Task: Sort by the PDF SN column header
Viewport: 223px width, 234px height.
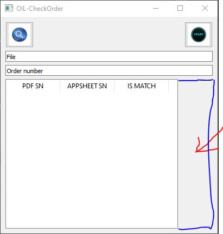Action: (x=33, y=86)
